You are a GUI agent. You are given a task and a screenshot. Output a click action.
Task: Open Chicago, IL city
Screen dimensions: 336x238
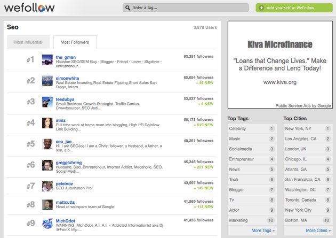tap(308, 159)
